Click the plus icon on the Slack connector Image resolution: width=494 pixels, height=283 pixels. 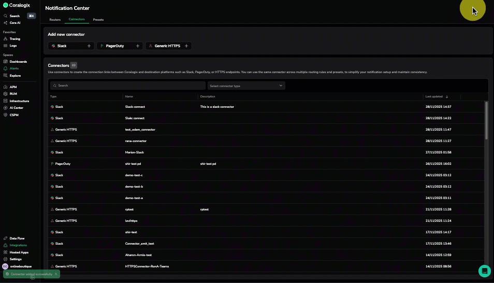(89, 46)
